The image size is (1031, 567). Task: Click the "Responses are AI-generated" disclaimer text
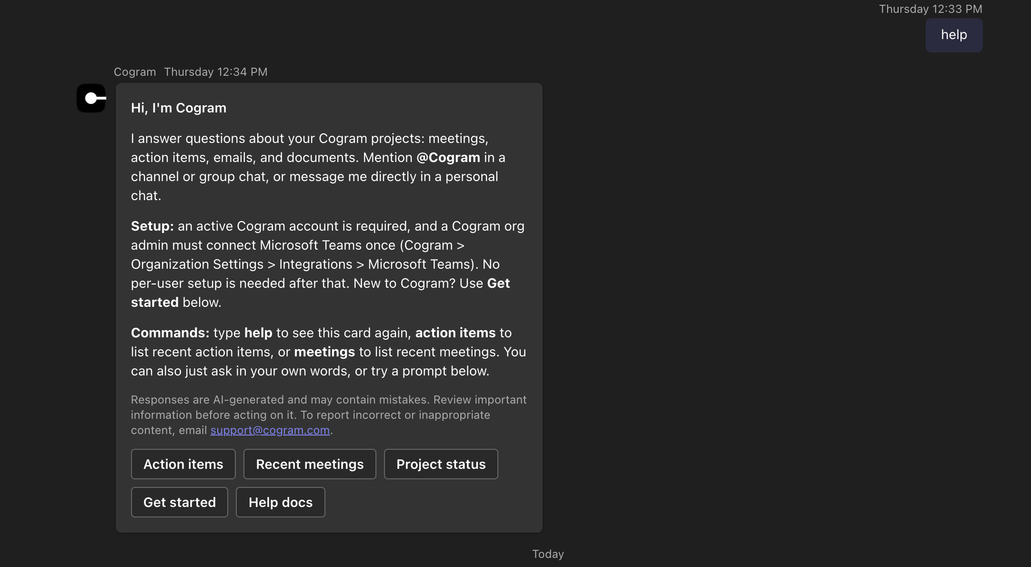(x=329, y=415)
